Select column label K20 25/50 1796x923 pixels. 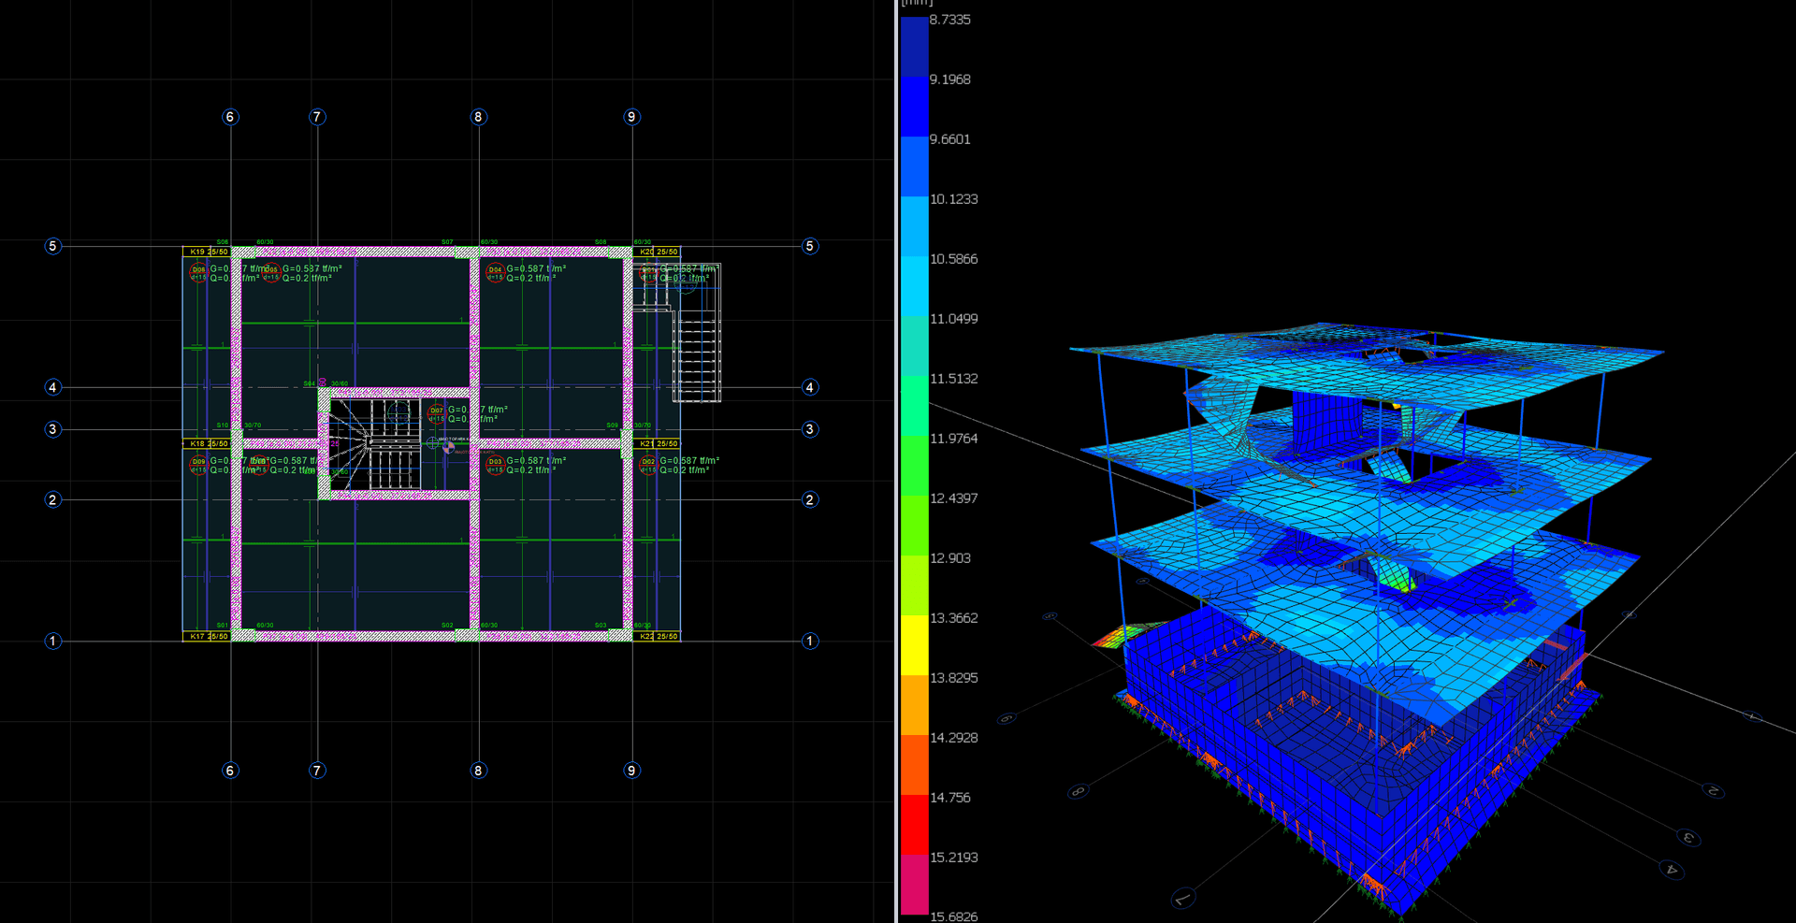click(x=658, y=252)
